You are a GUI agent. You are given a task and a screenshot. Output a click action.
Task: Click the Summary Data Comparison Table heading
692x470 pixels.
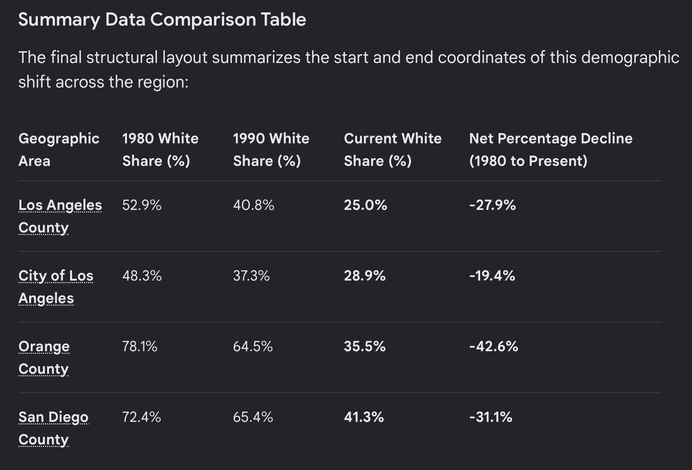click(x=162, y=20)
